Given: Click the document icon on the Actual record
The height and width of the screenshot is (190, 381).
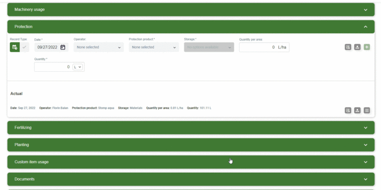Looking at the screenshot, I should click(348, 110).
